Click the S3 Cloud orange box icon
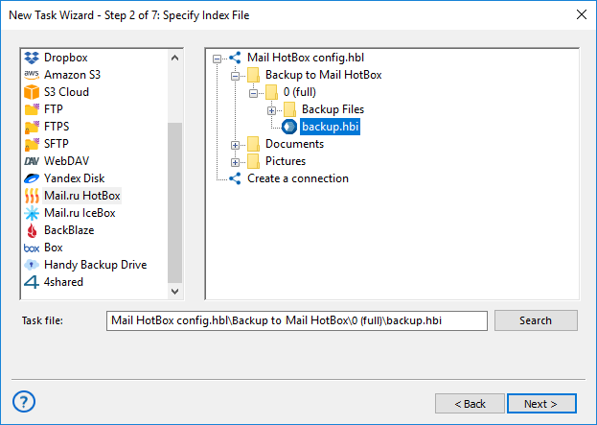Screen dimensions: 597x425 click(32, 92)
